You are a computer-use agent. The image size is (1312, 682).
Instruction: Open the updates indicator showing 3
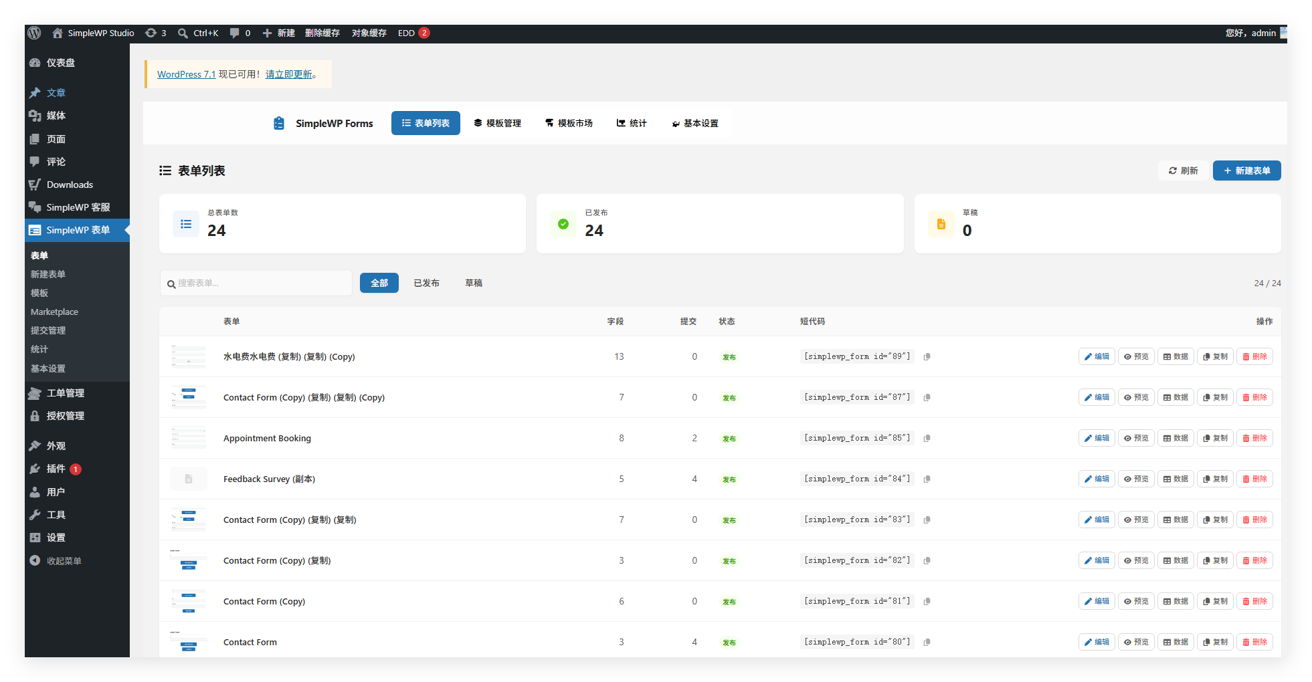click(x=156, y=33)
